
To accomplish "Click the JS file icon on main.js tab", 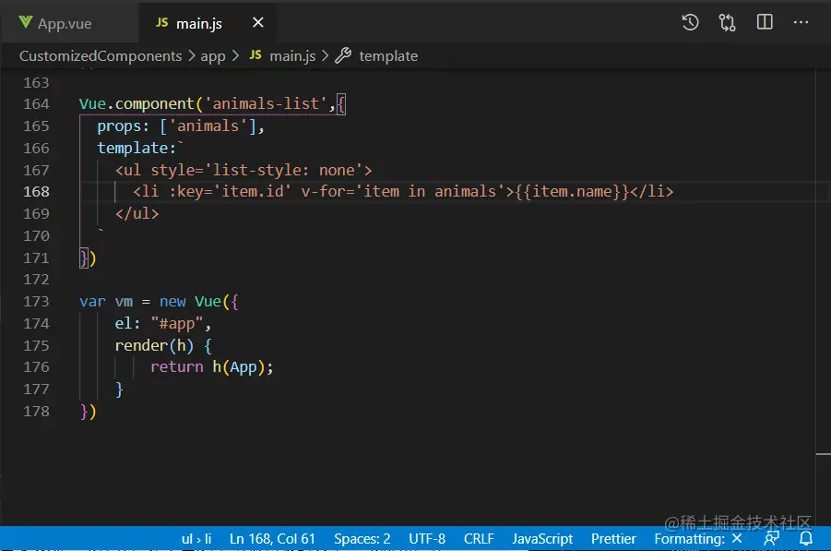I will [x=161, y=22].
